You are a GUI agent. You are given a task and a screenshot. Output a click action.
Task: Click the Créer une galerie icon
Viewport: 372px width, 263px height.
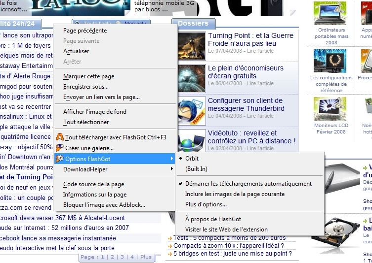[x=59, y=148]
